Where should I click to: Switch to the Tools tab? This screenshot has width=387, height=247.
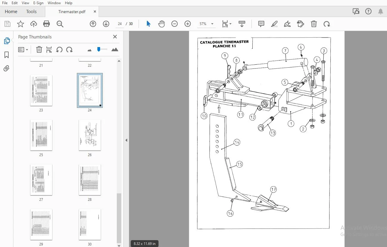(x=31, y=12)
